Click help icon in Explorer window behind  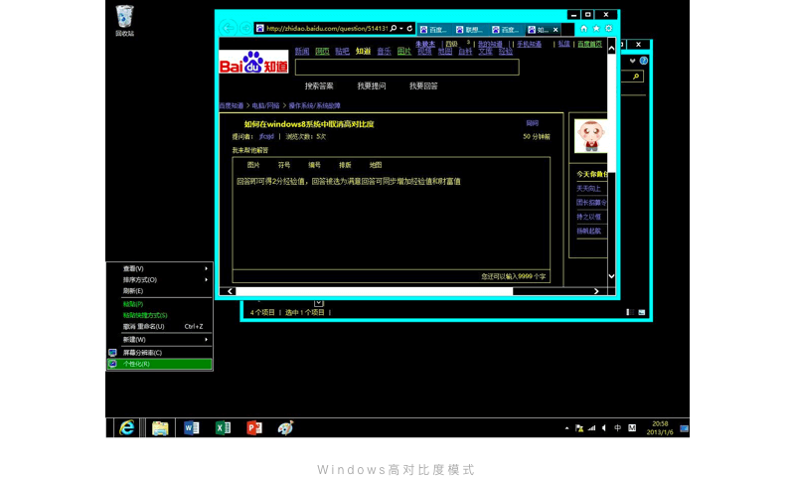pyautogui.click(x=643, y=61)
